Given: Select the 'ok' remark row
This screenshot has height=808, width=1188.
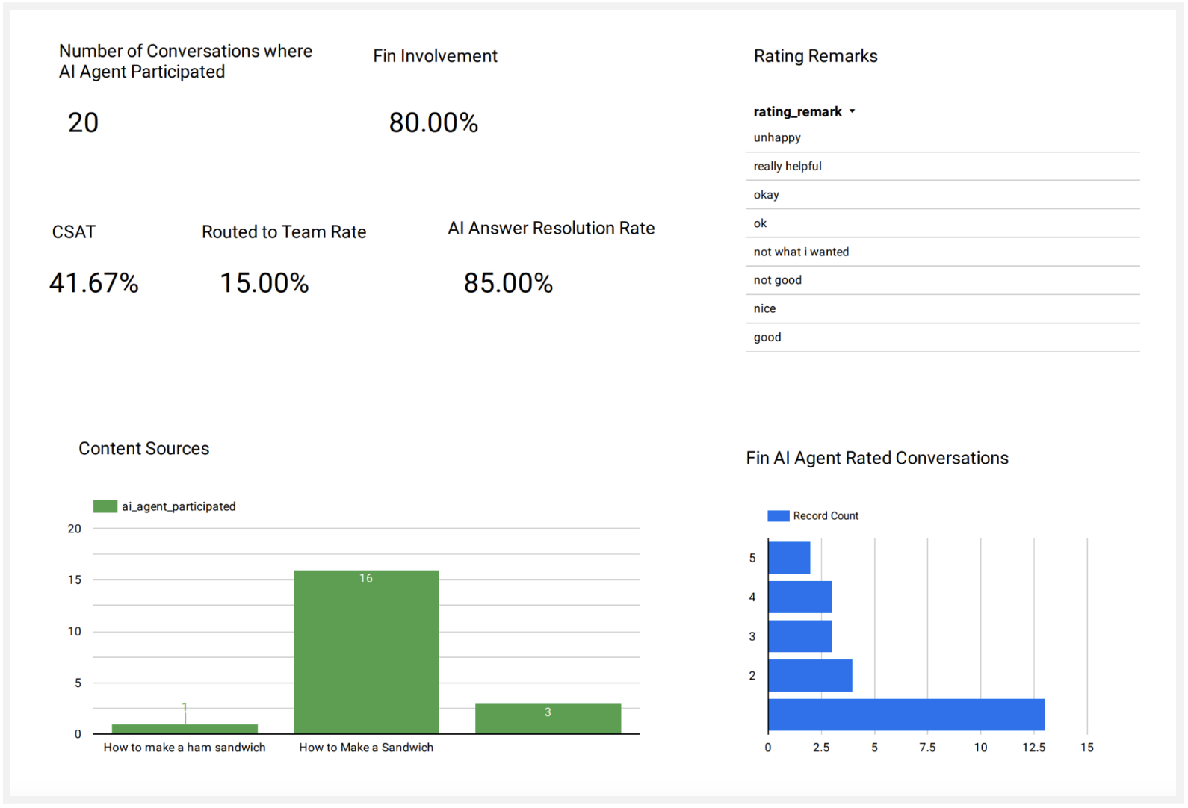Looking at the screenshot, I should pyautogui.click(x=943, y=223).
